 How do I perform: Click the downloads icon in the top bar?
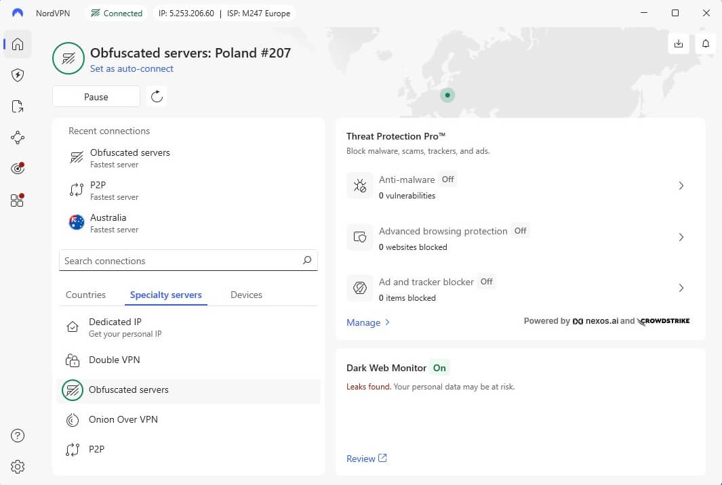click(x=679, y=43)
